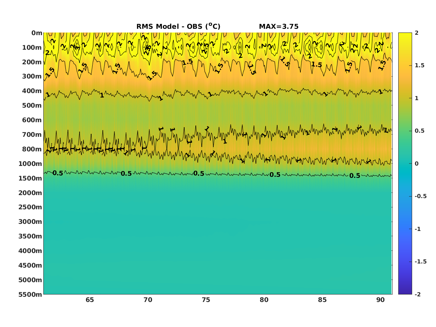The width and height of the screenshot is (436, 327).
Task: Select the '3000m' depth tick label
Action: (x=30, y=222)
